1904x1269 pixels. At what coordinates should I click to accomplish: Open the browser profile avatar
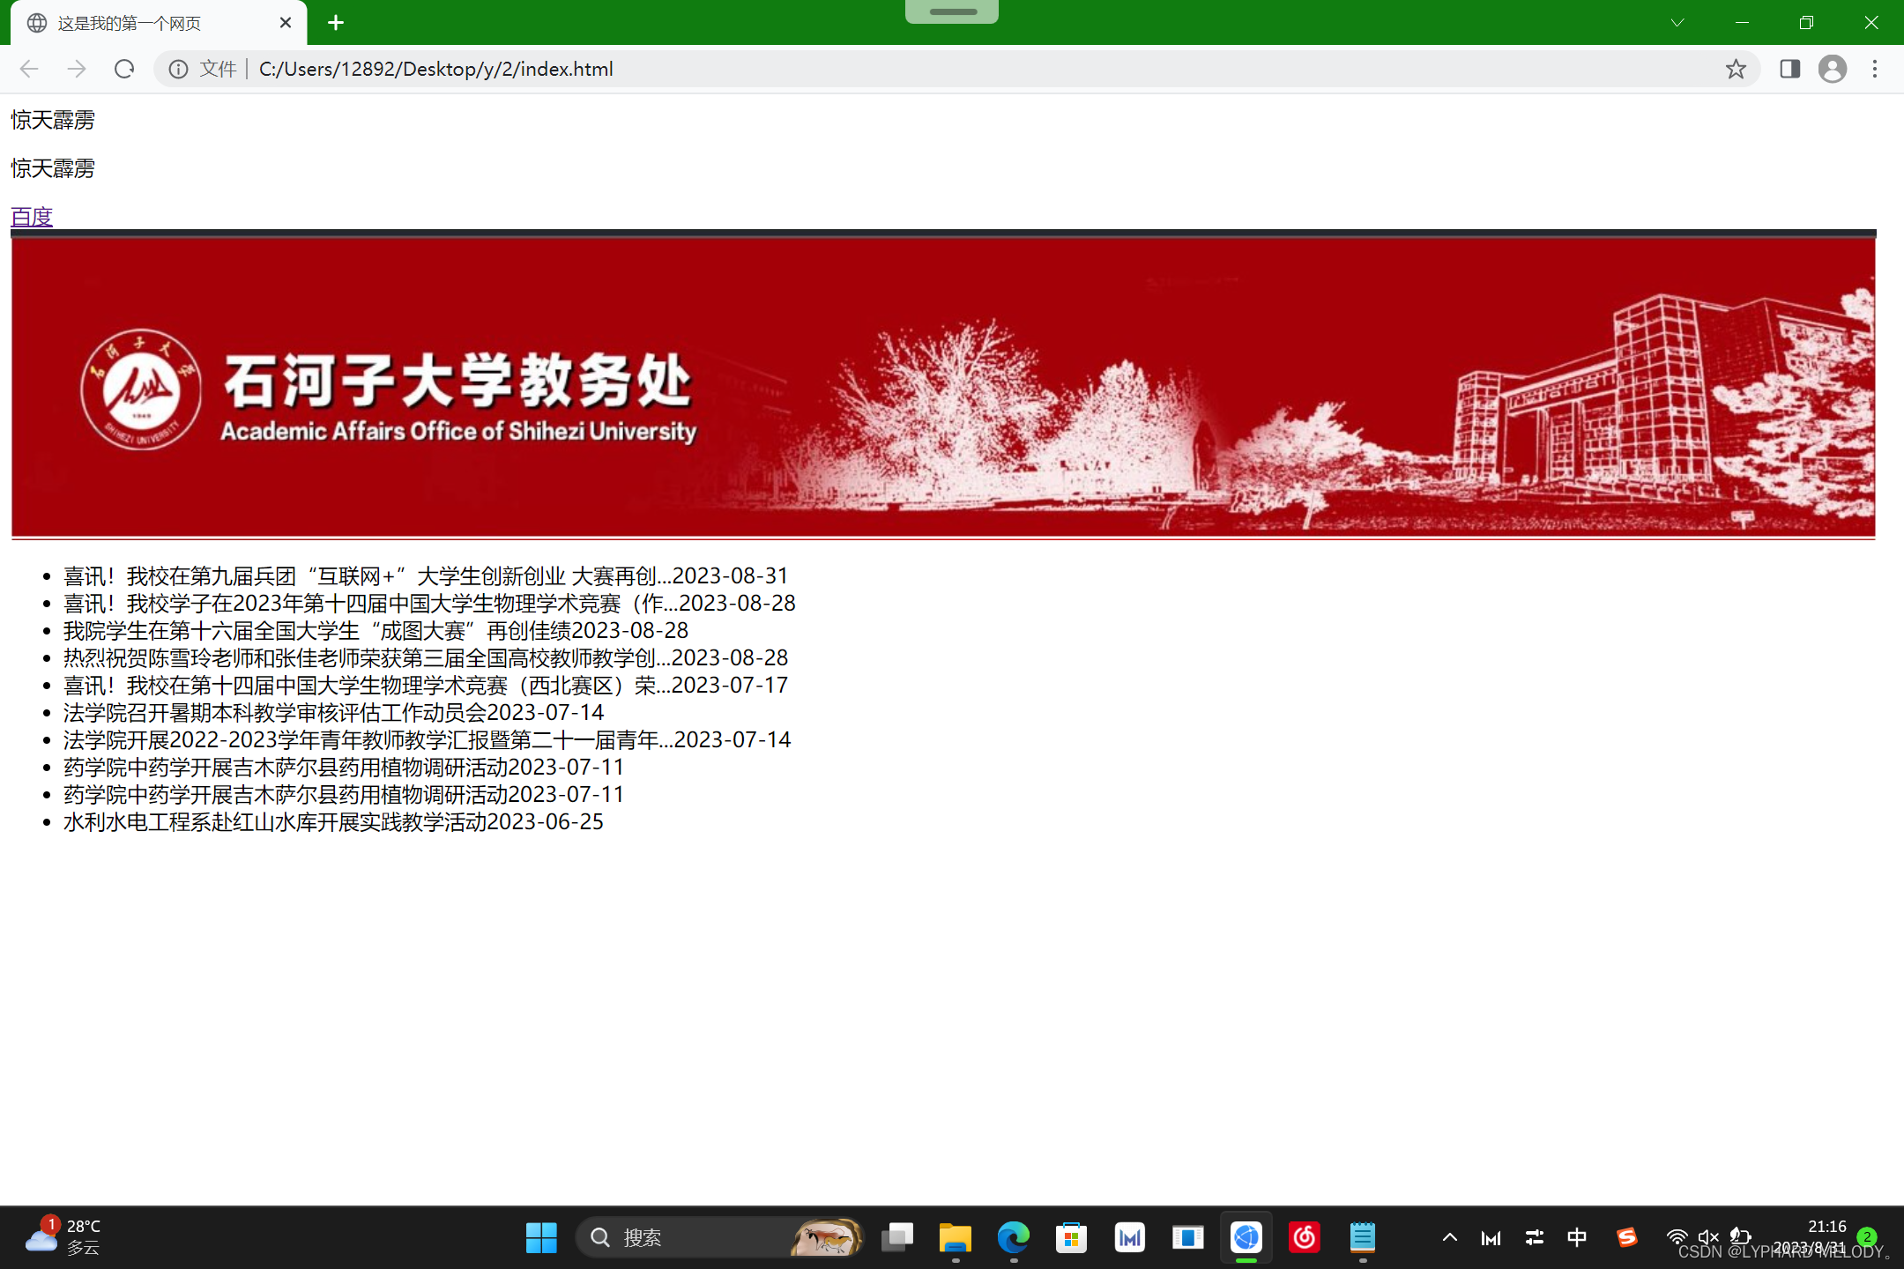click(x=1833, y=69)
